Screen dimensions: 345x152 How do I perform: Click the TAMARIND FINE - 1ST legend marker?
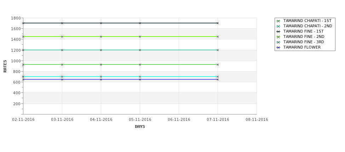278,32
